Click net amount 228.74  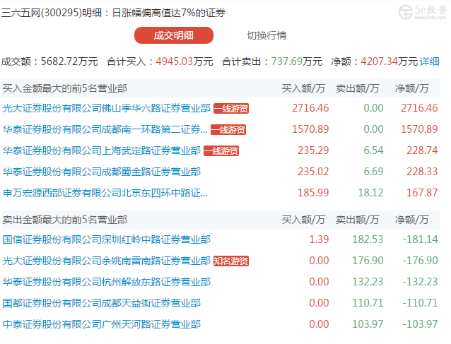422,150
